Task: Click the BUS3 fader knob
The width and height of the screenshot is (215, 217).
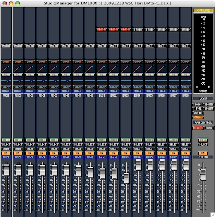Action: [x=126, y=178]
